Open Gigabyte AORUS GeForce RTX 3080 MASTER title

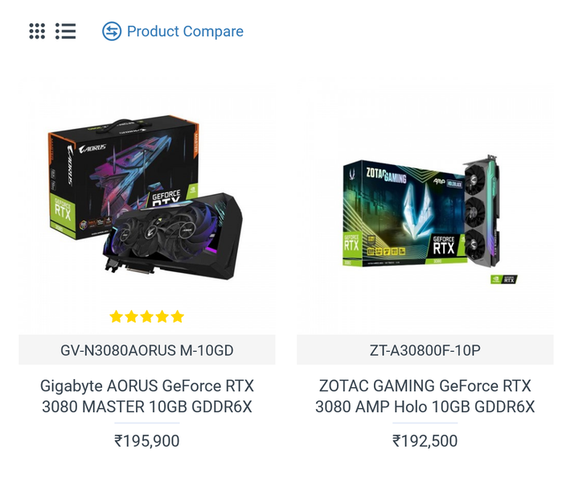click(x=147, y=396)
